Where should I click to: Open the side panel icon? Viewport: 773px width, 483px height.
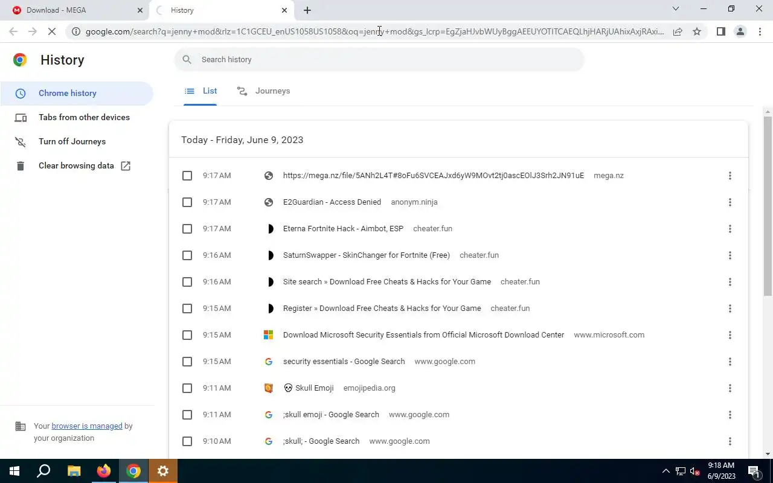pyautogui.click(x=720, y=31)
